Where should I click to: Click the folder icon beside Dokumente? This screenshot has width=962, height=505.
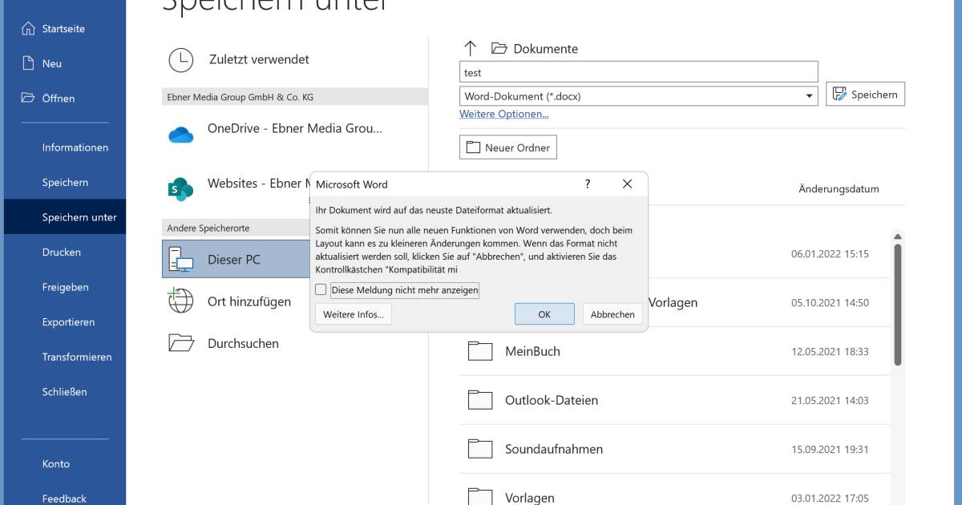click(x=499, y=48)
